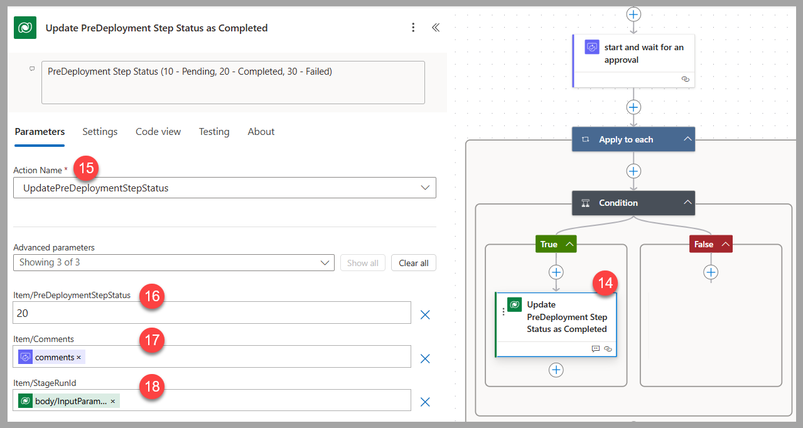803x428 pixels.
Task: Clear the Item/Comments field with its X icon
Action: (x=425, y=358)
